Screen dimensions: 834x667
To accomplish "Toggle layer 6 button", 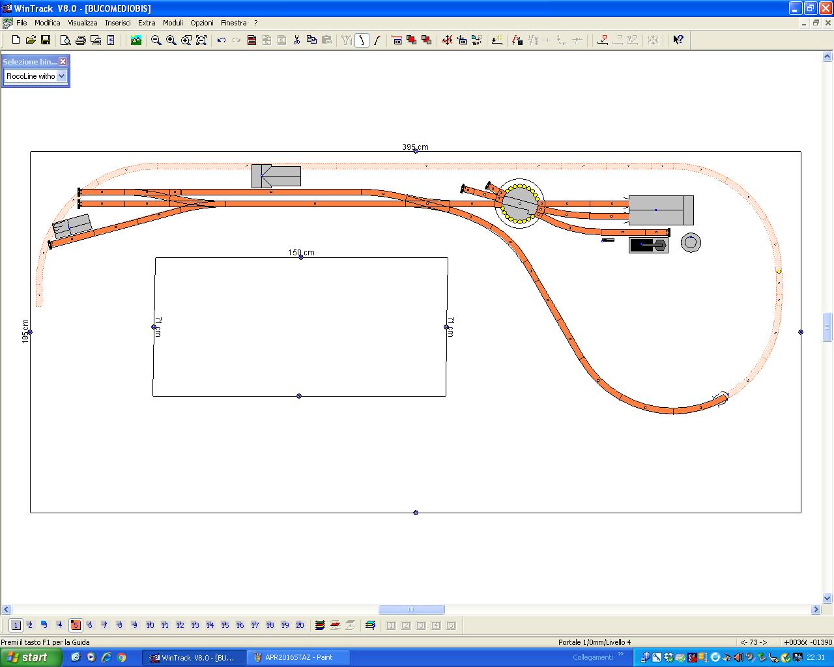I will point(90,625).
